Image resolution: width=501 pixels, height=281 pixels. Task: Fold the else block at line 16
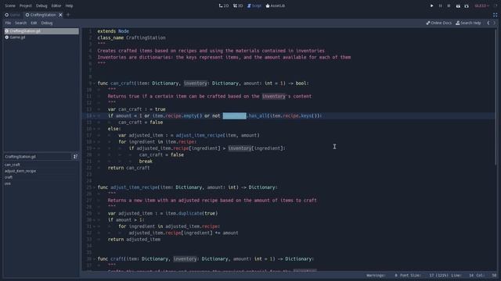click(x=94, y=129)
